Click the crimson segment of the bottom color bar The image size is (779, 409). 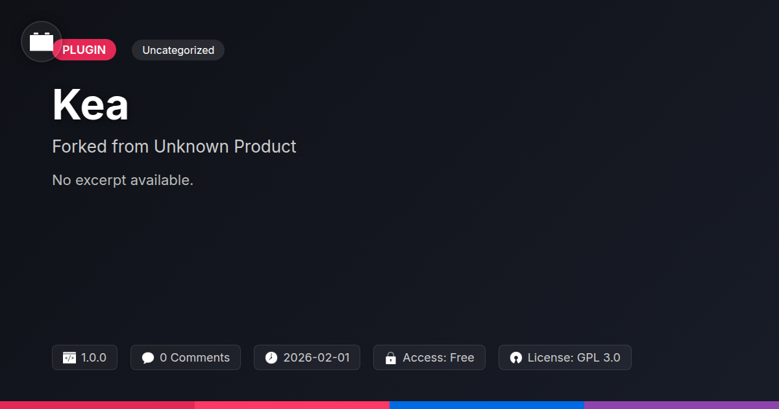pos(97,405)
